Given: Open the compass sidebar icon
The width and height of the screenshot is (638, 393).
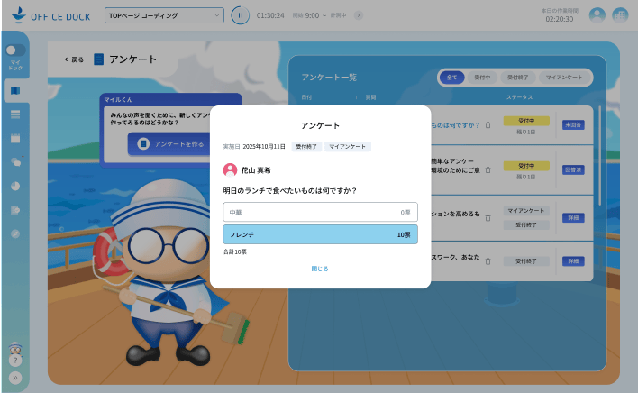Looking at the screenshot, I should click(15, 233).
